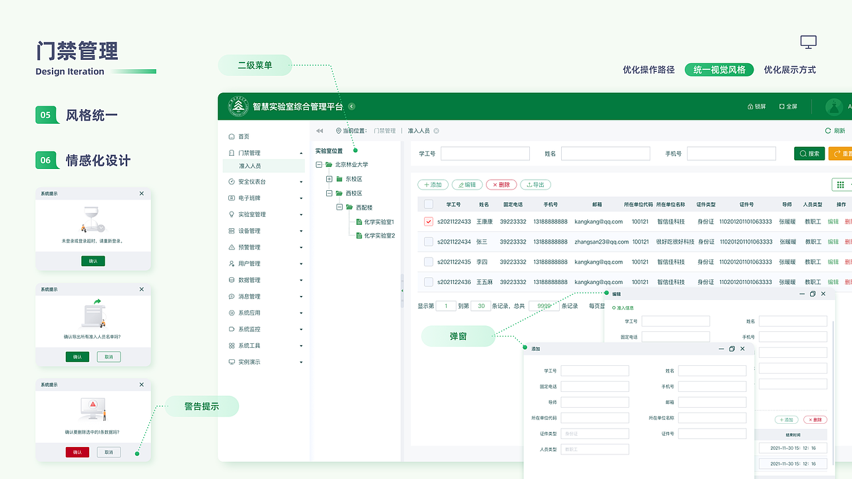Viewport: 852px width, 479px height.
Task: Click 导师 input in 添加 popup
Action: click(594, 402)
